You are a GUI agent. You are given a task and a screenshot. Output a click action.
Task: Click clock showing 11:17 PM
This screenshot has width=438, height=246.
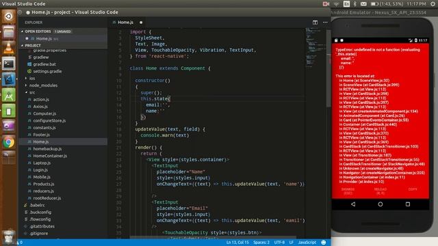point(416,4)
